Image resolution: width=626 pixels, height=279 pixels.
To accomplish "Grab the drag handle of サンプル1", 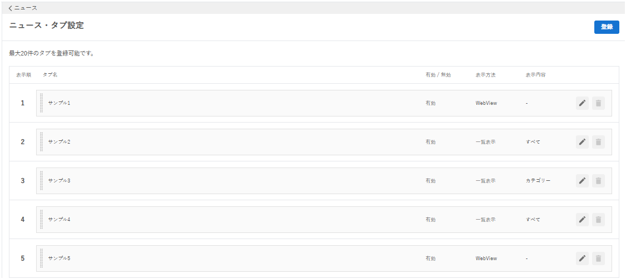I will (x=42, y=103).
